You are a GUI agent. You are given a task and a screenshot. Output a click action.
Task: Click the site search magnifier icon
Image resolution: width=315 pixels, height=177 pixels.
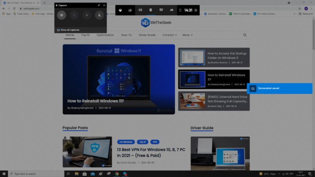[245, 35]
